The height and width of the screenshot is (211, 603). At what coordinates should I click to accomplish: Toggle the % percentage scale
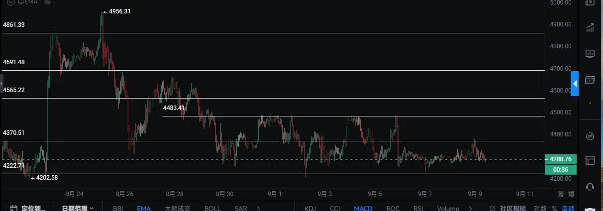554,208
